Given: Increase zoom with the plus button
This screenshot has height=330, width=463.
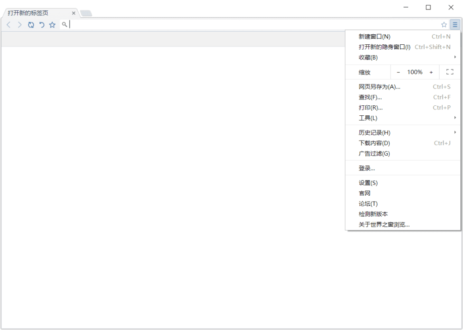Looking at the screenshot, I should (x=431, y=72).
